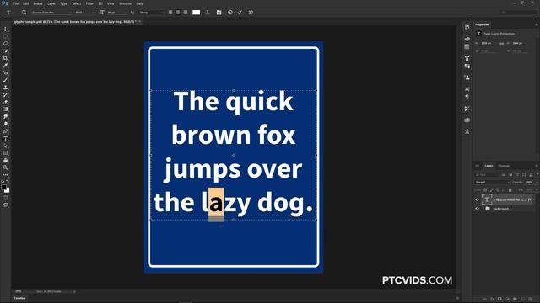This screenshot has width=540, height=303.
Task: Switch to the Channels tab
Action: [504, 166]
